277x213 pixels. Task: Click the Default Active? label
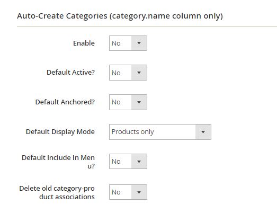point(70,72)
